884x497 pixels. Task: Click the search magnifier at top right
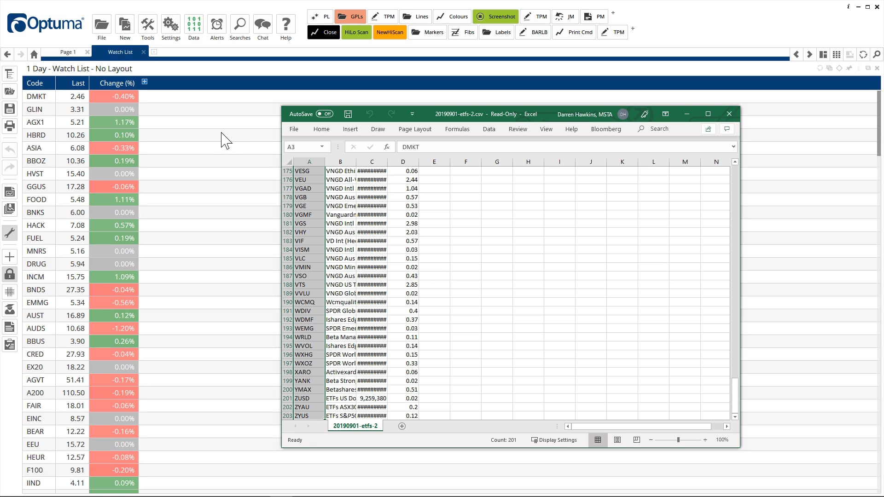(877, 54)
